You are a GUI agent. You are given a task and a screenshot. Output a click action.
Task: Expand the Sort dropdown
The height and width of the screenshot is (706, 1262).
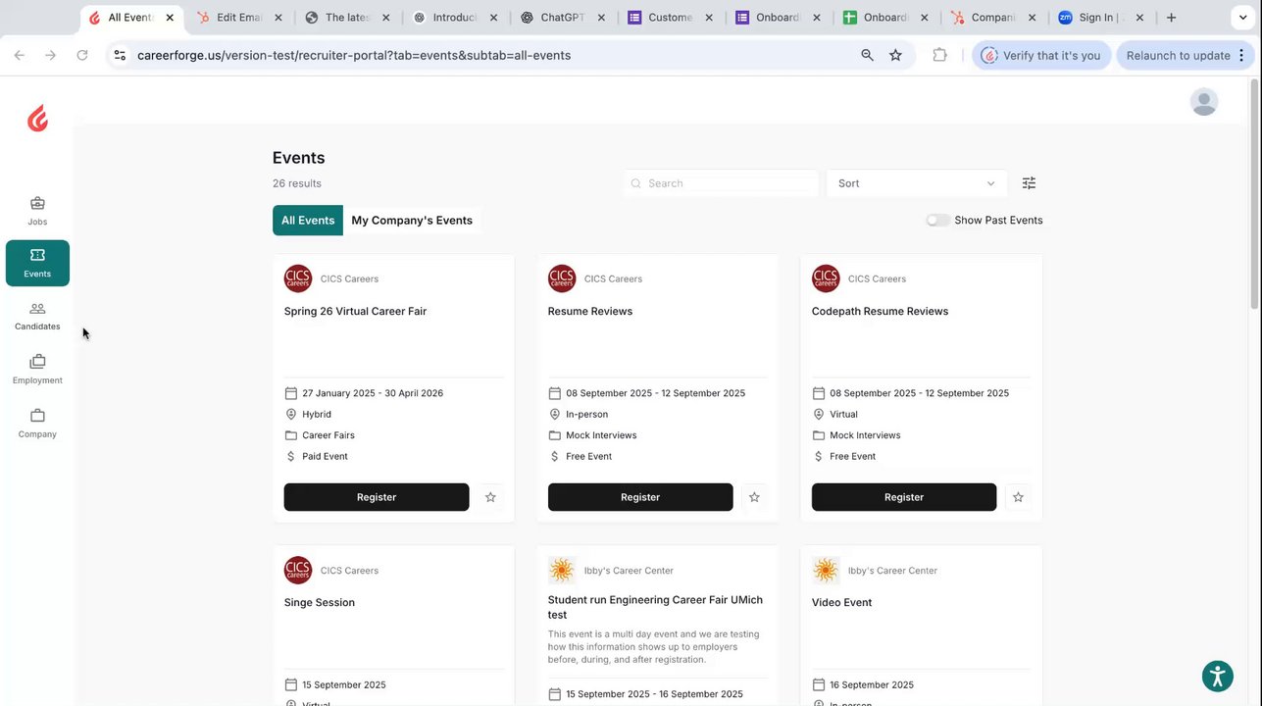[916, 183]
